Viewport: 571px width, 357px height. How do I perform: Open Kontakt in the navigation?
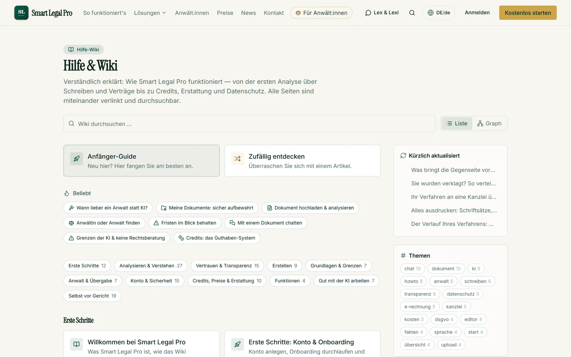(274, 13)
